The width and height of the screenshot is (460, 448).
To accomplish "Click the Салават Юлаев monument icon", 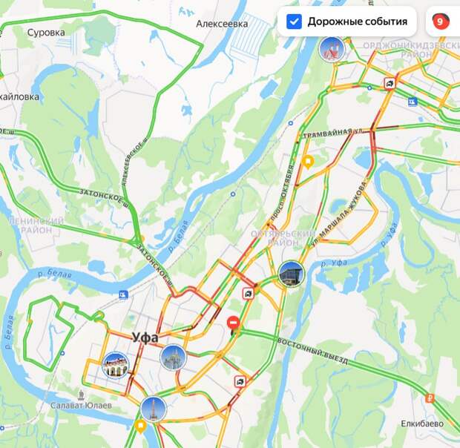I will click(81, 395).
